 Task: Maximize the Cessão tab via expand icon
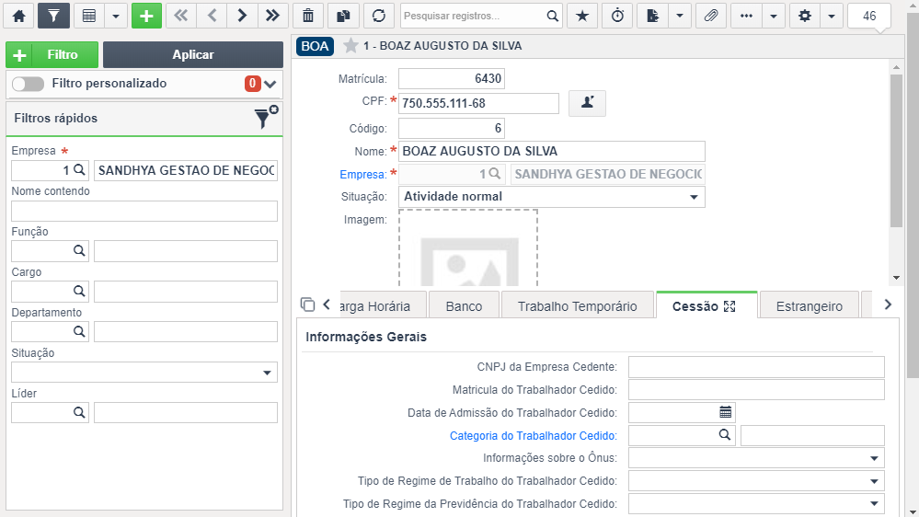[x=729, y=306]
